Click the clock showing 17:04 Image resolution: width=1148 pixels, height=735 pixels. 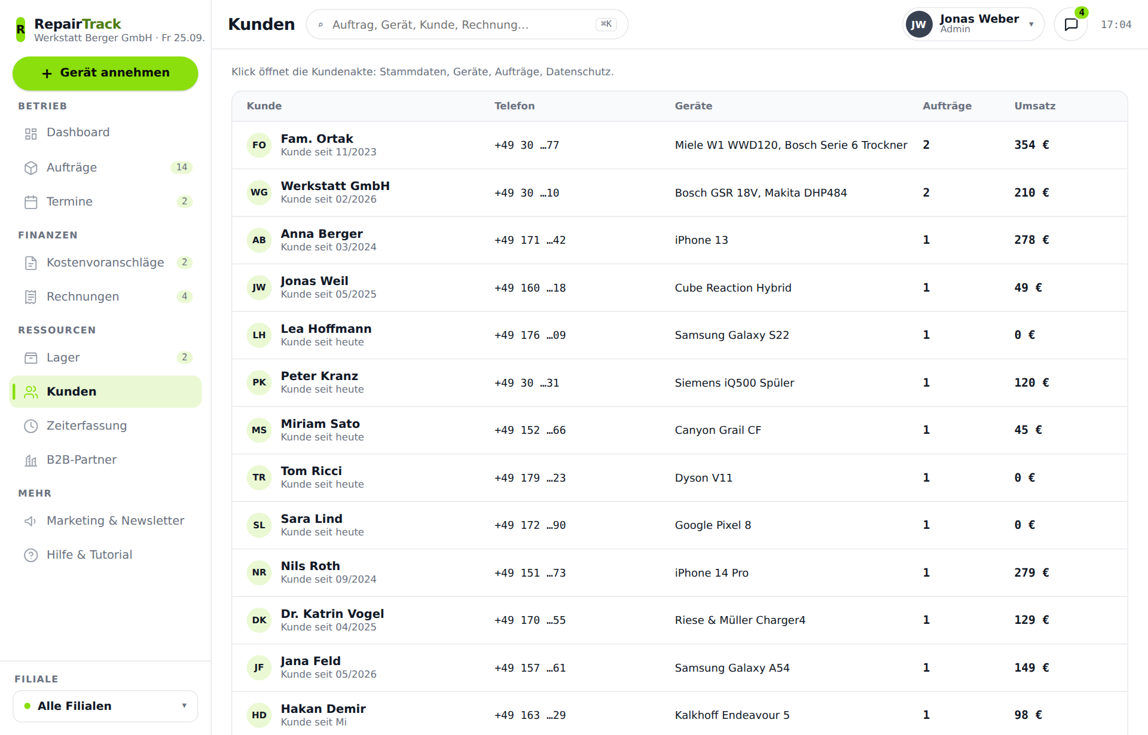coord(1116,25)
